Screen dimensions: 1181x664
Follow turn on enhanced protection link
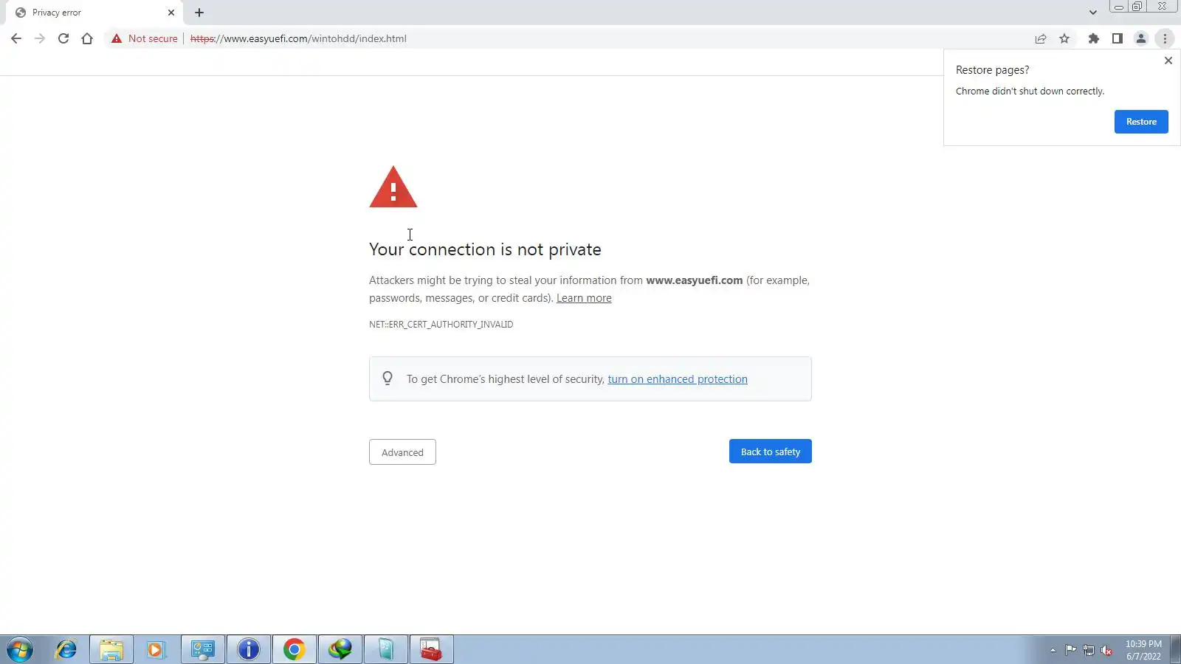coord(678,379)
